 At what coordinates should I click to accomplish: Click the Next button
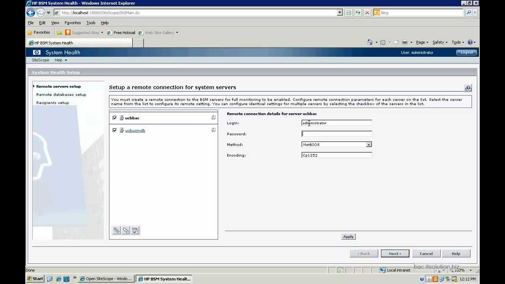(x=395, y=254)
